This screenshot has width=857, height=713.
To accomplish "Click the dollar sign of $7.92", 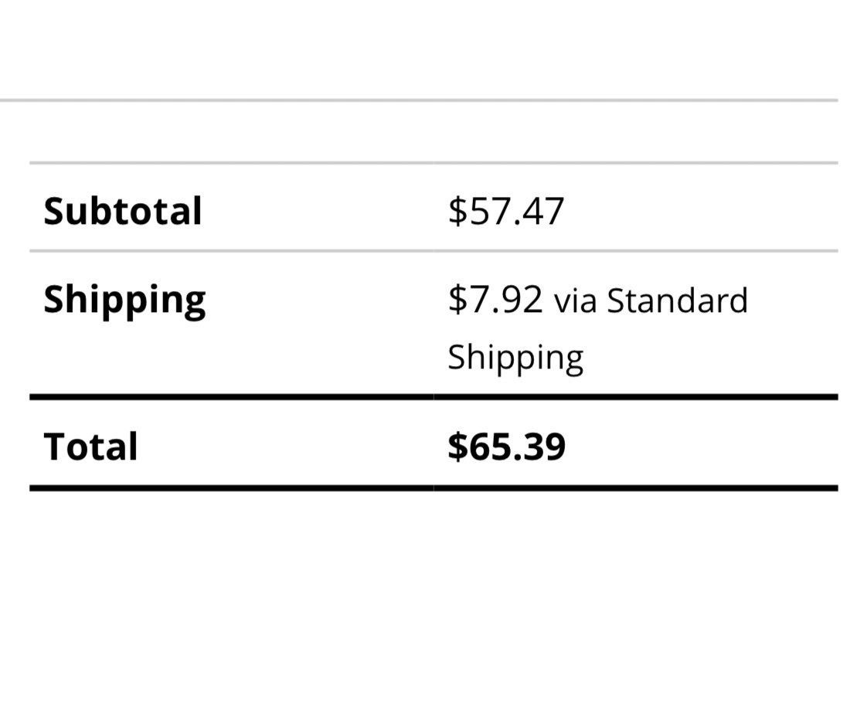I will 457,300.
